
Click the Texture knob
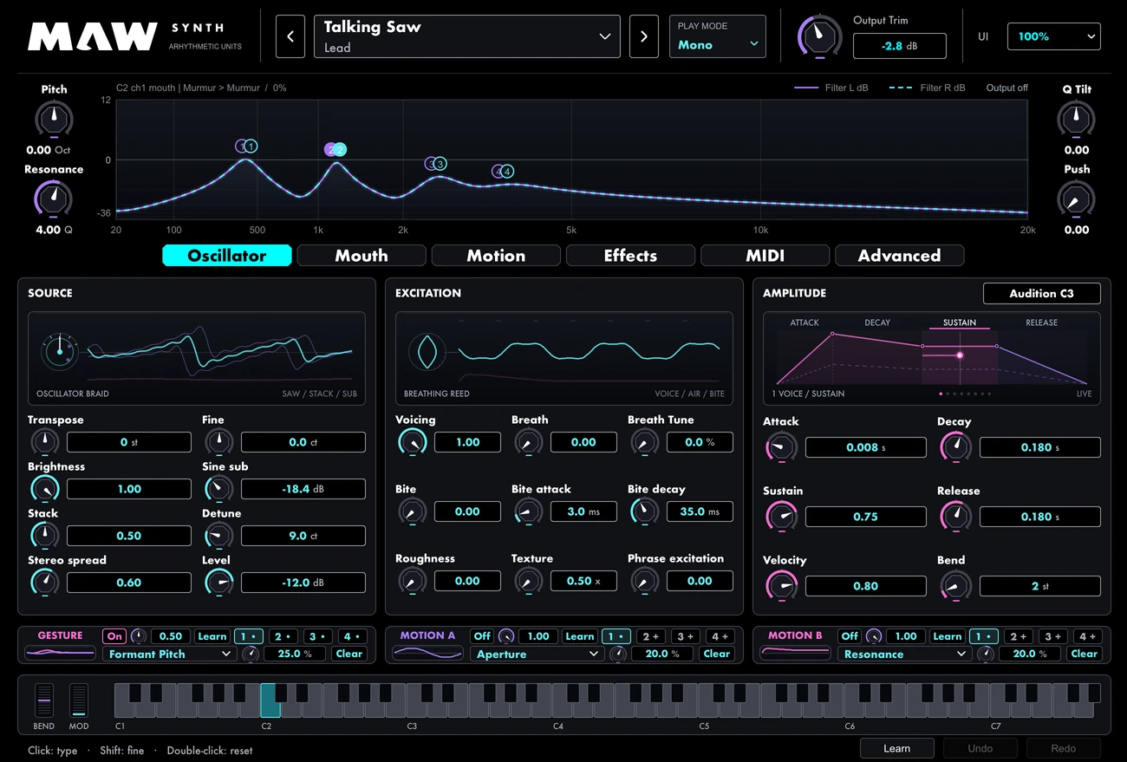coord(528,581)
